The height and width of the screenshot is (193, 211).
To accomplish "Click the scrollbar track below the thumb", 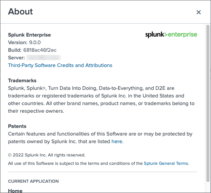I will coord(208,187).
